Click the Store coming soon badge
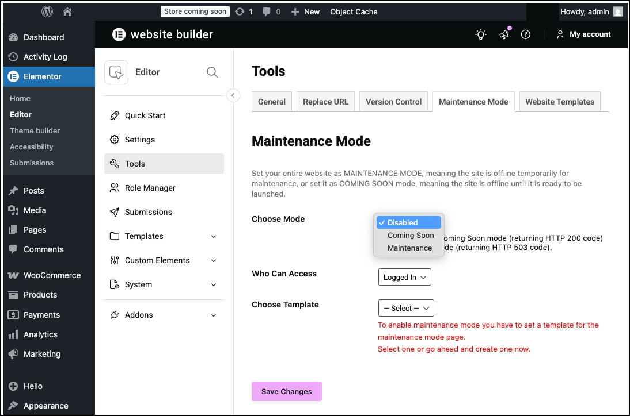Screen dimensions: 630x416 click(195, 11)
